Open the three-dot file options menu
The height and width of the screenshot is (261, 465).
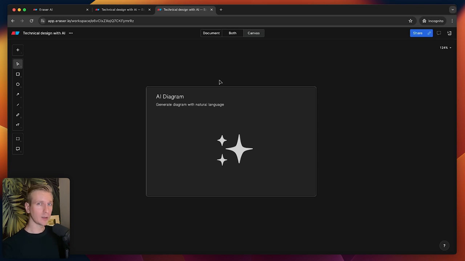coord(71,33)
